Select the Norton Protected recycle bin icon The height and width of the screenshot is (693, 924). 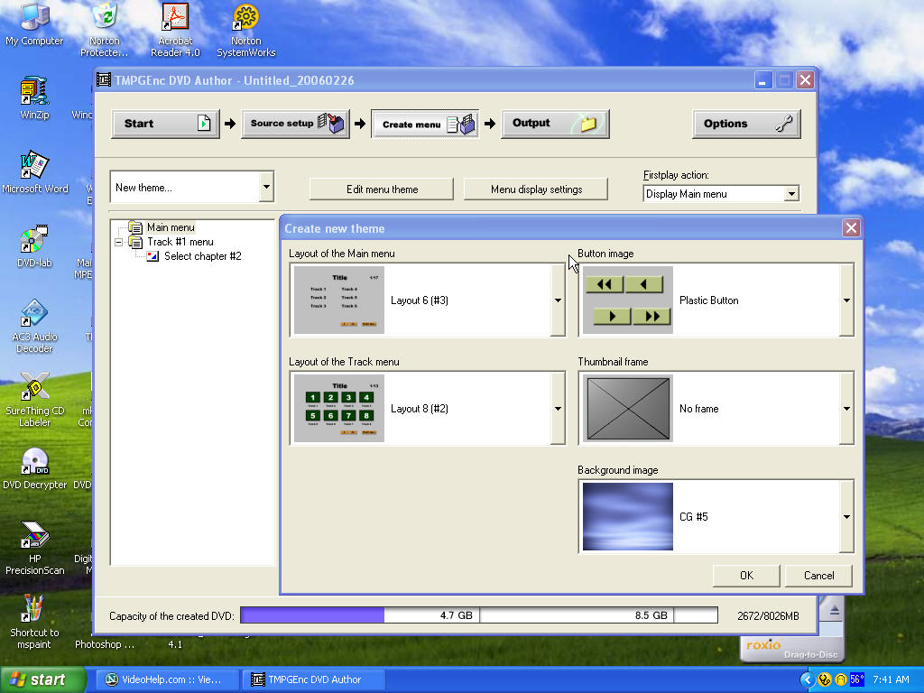tap(105, 30)
